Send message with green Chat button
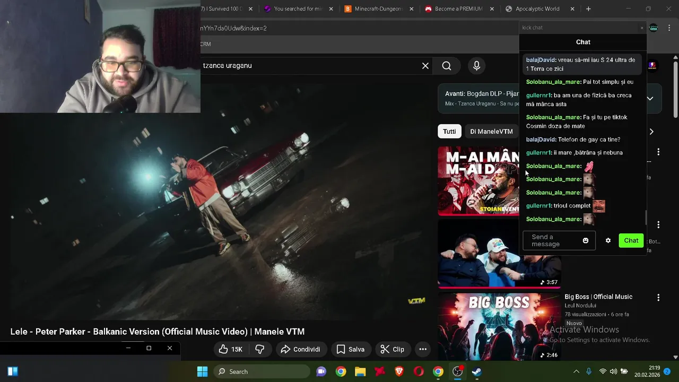This screenshot has width=679, height=382. [631, 240]
